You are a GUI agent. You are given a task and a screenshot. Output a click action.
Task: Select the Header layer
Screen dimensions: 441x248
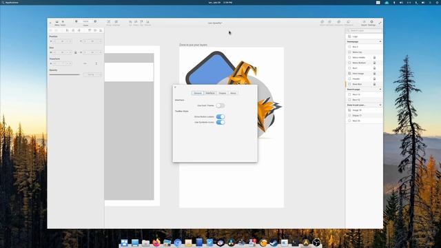pos(364,79)
